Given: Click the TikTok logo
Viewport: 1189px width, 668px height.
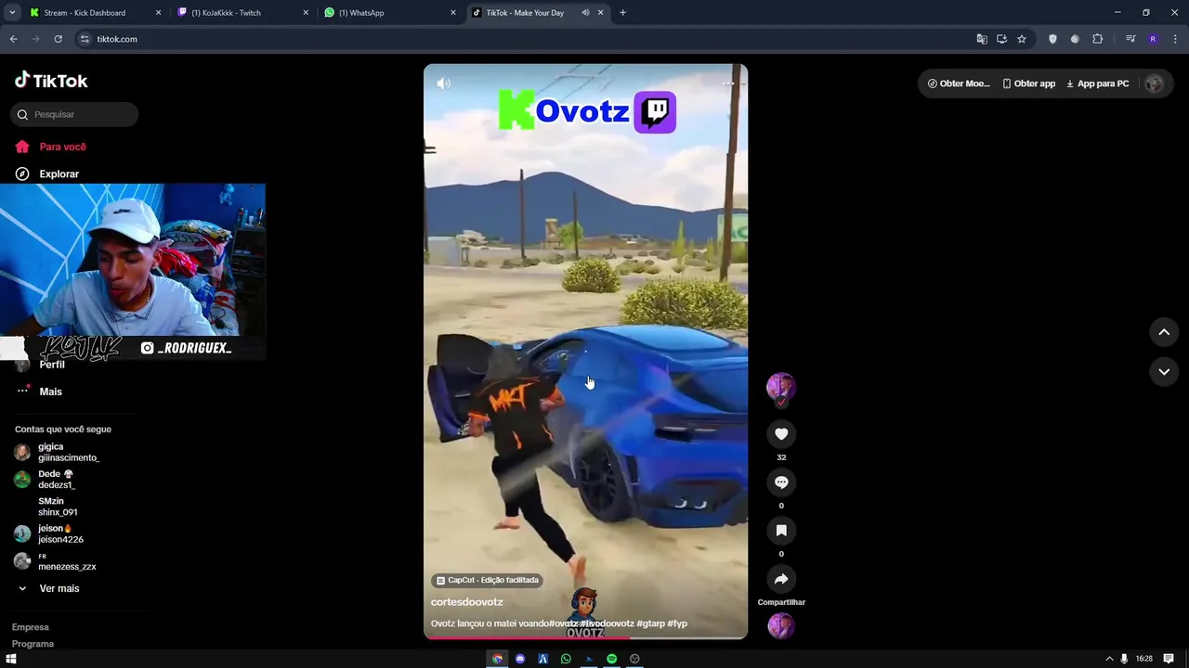Looking at the screenshot, I should pos(51,81).
